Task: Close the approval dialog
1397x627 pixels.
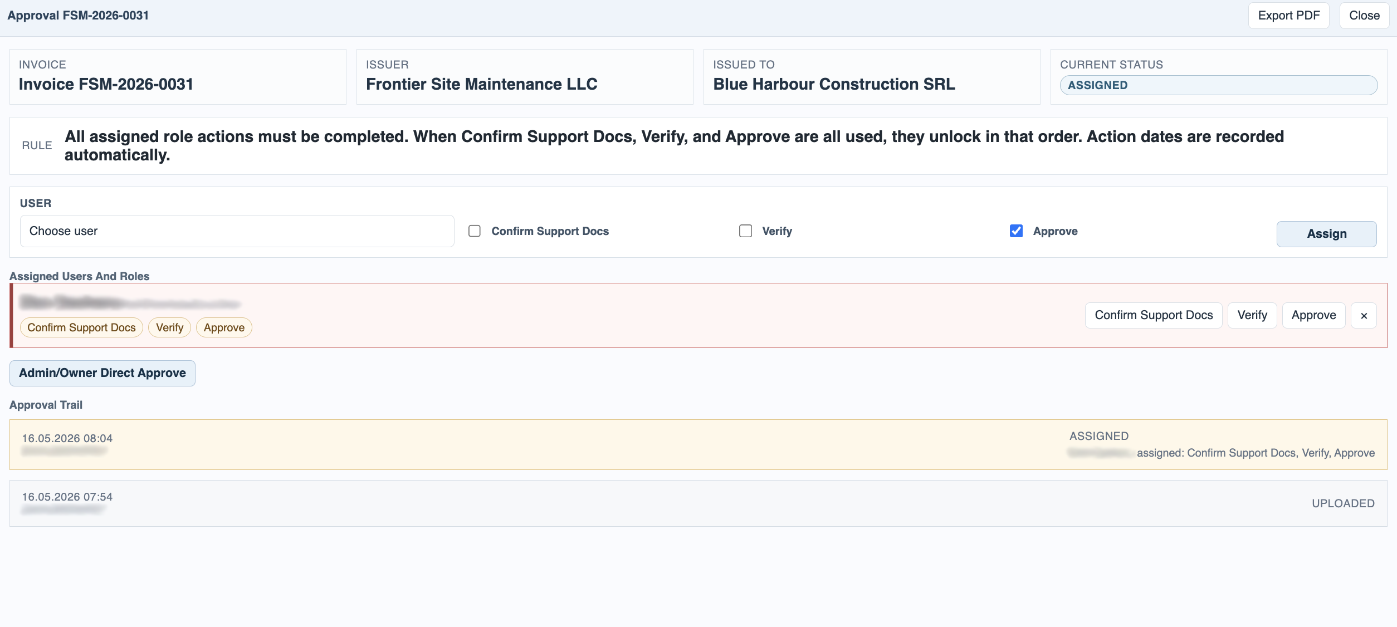Action: [1364, 16]
